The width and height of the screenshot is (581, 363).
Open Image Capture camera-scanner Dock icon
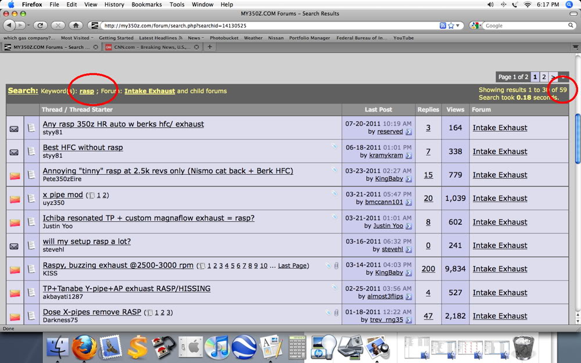(x=350, y=347)
